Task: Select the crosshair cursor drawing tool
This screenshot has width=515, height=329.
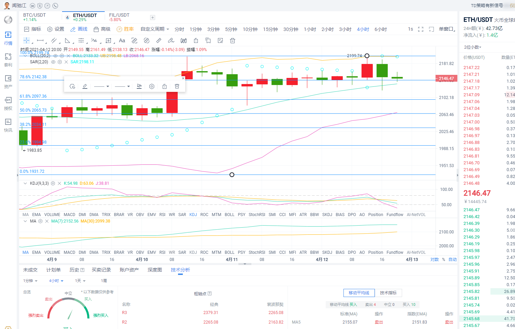Action: point(26,40)
